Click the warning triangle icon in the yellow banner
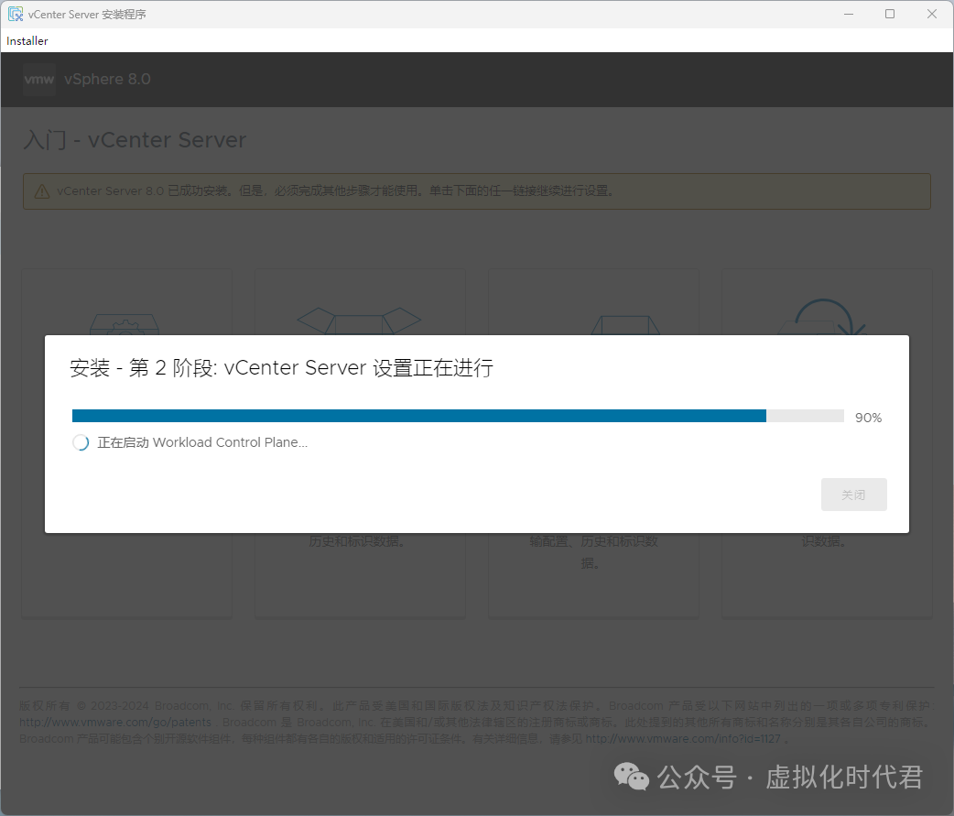Viewport: 954px width, 816px height. pyautogui.click(x=42, y=191)
